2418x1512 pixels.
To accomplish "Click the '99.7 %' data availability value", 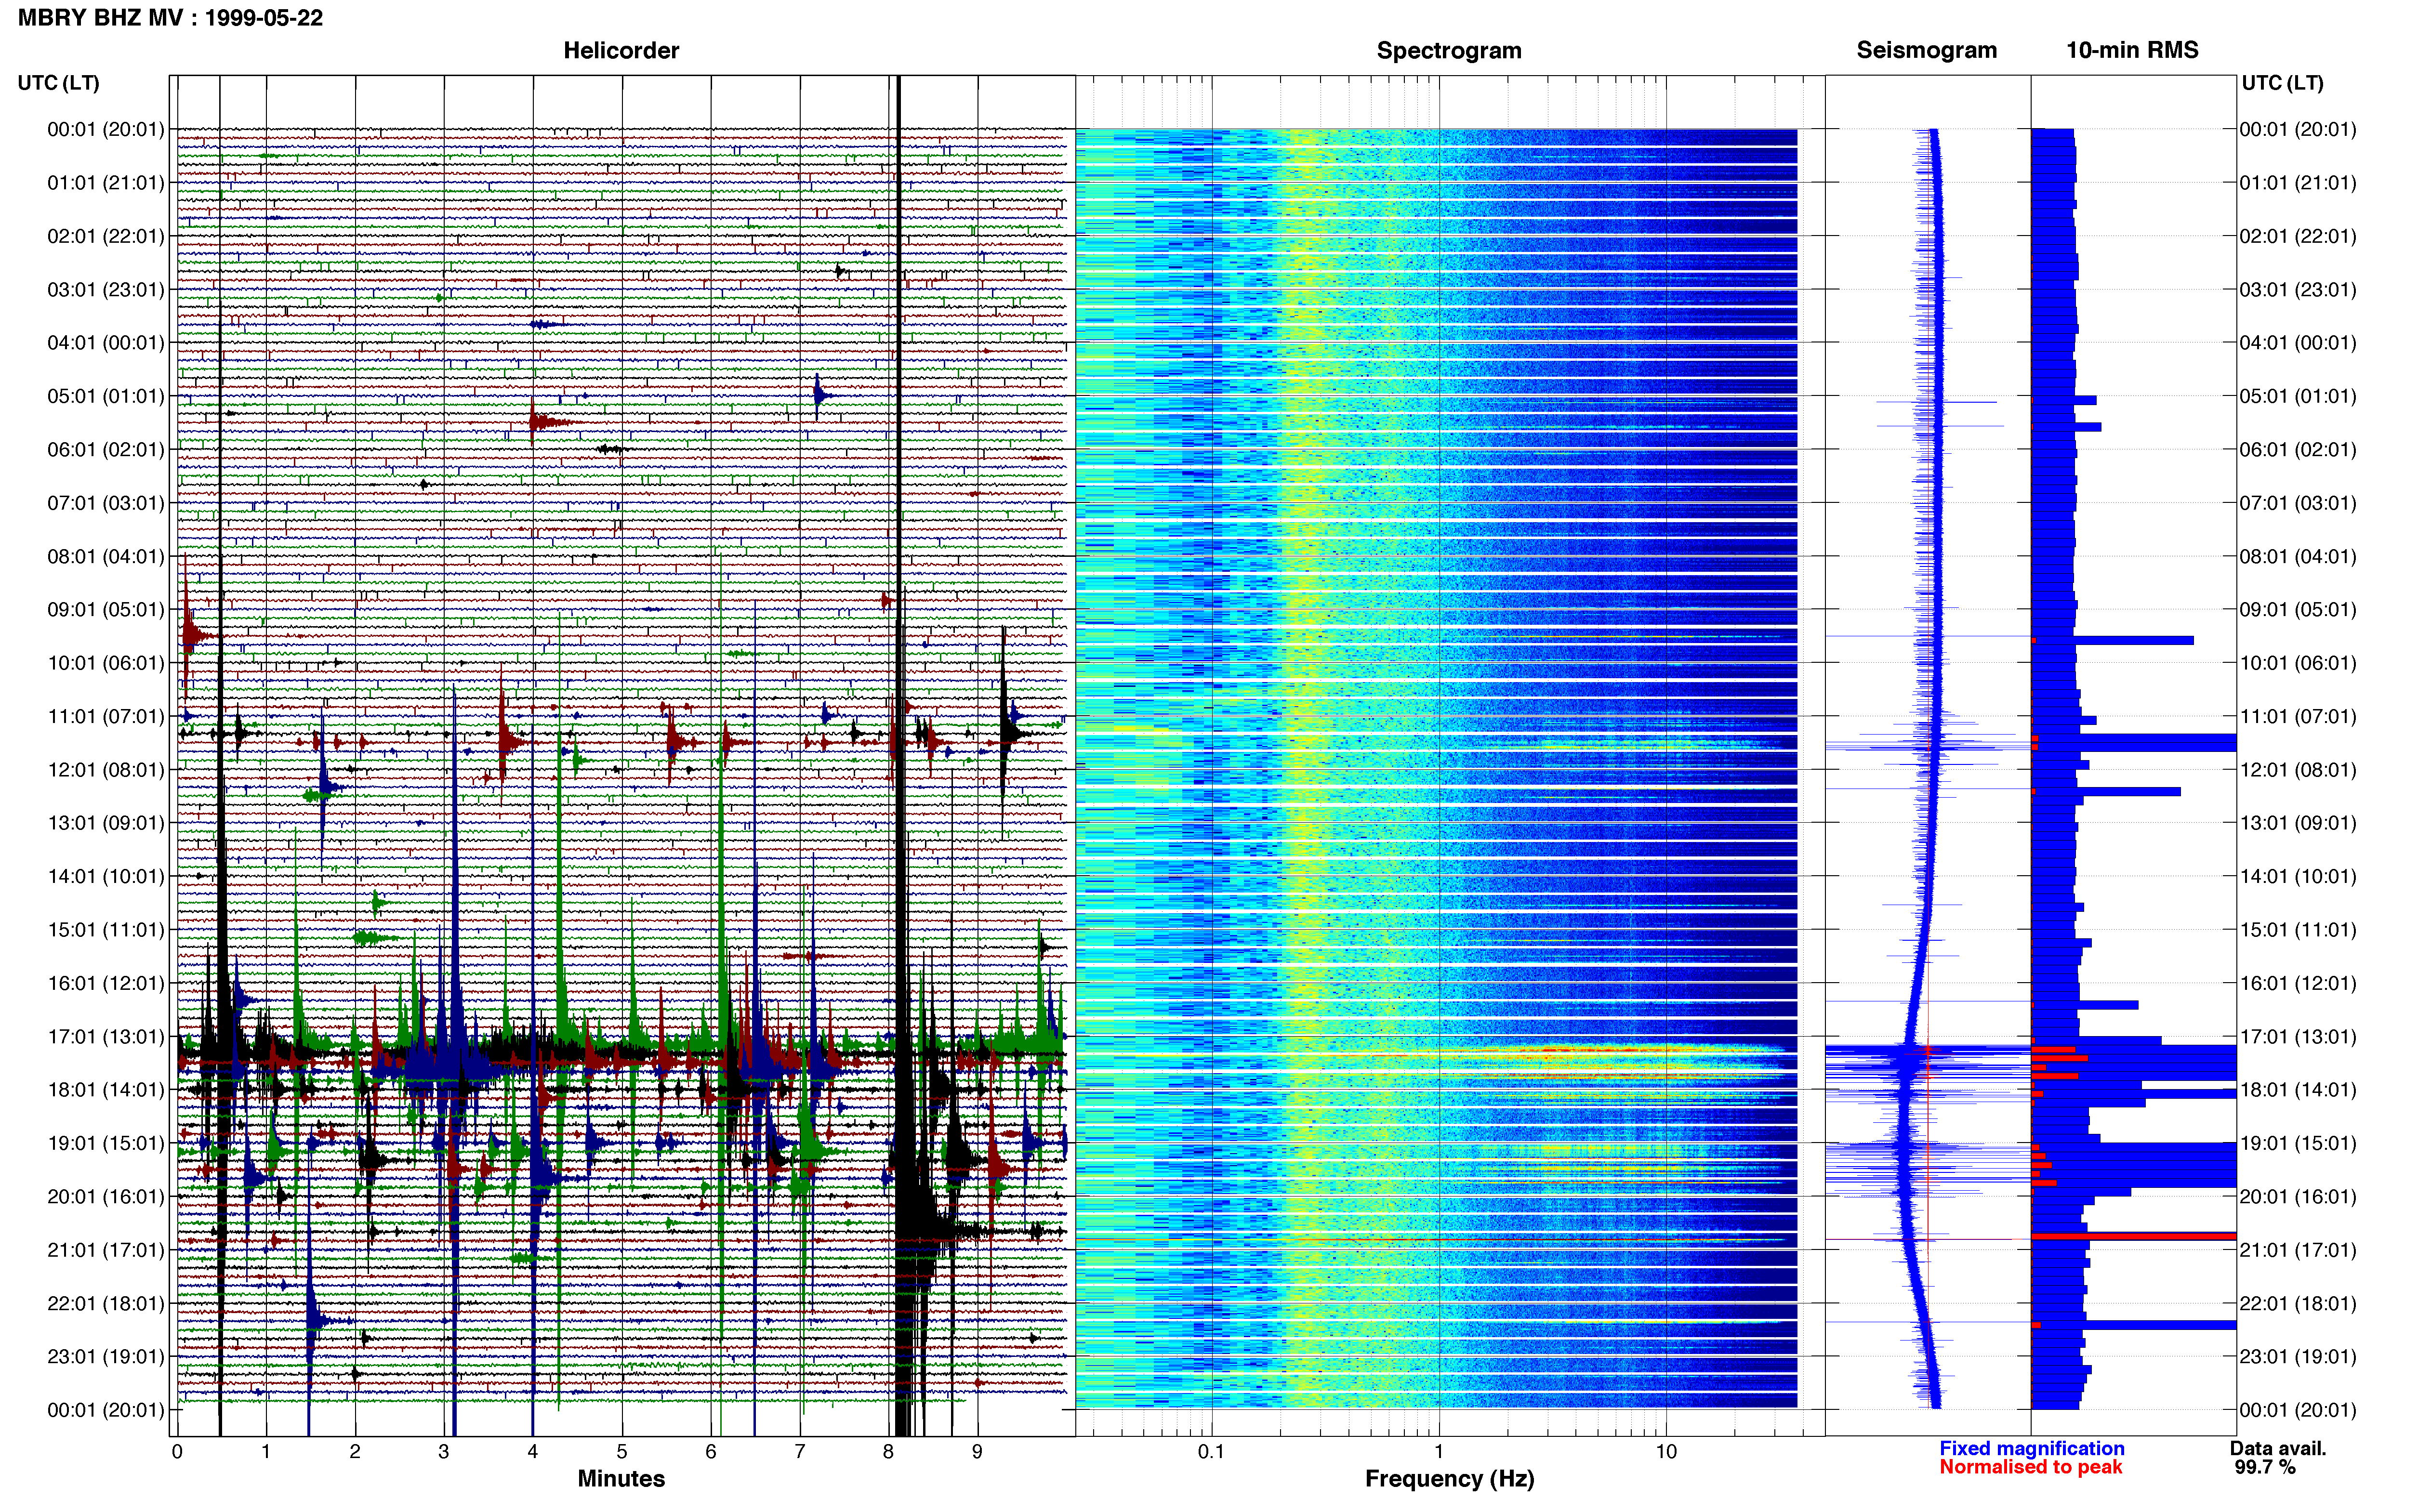I will 2265,1467.
